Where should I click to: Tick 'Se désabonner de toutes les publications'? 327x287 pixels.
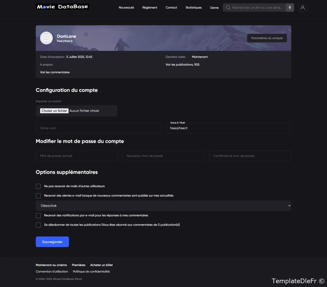pyautogui.click(x=38, y=225)
